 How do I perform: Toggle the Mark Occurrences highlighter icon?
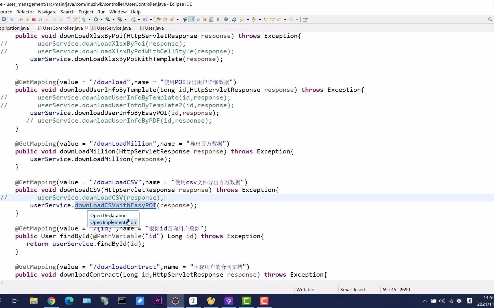[x=192, y=19]
